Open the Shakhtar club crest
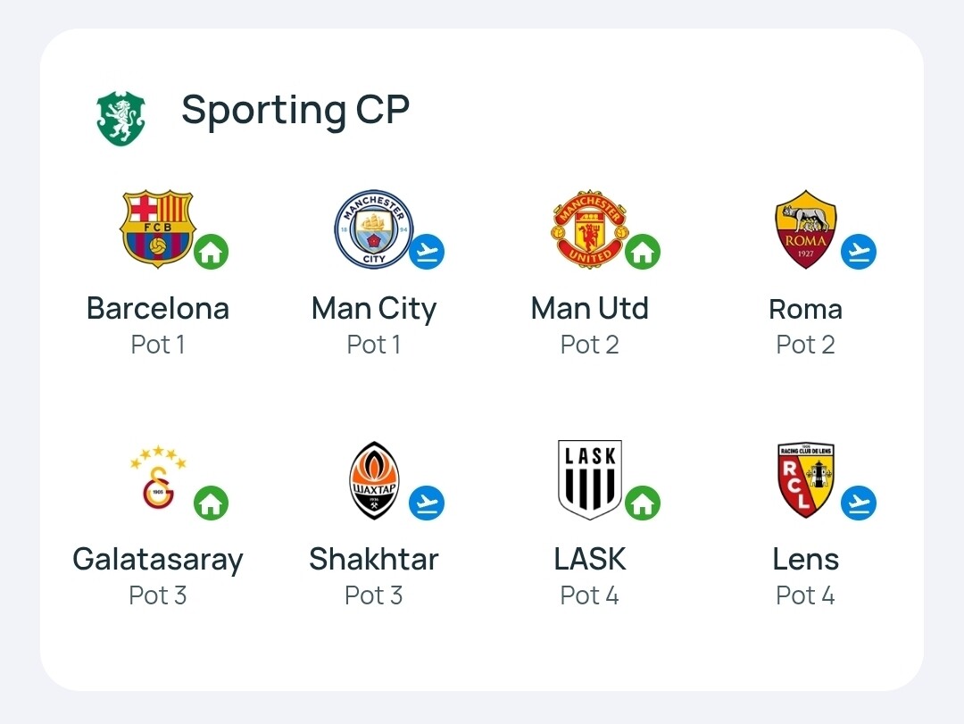This screenshot has height=724, width=964. 374,480
